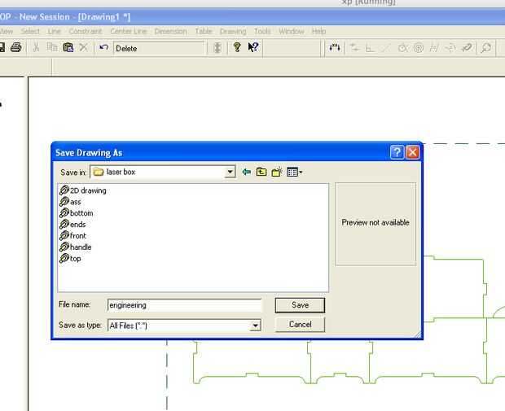
Task: Open the Dimension menu
Action: (171, 31)
